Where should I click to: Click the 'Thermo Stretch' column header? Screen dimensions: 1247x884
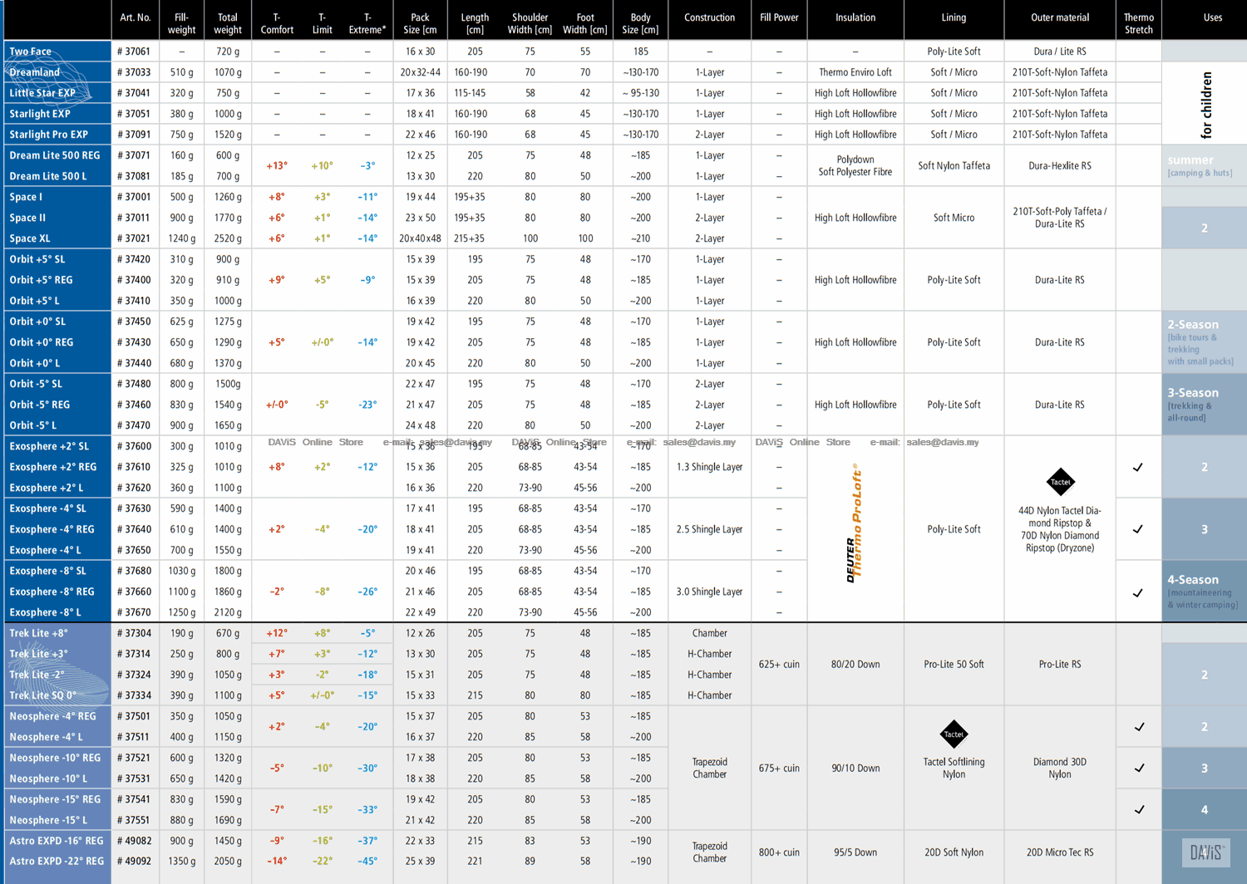[1139, 23]
